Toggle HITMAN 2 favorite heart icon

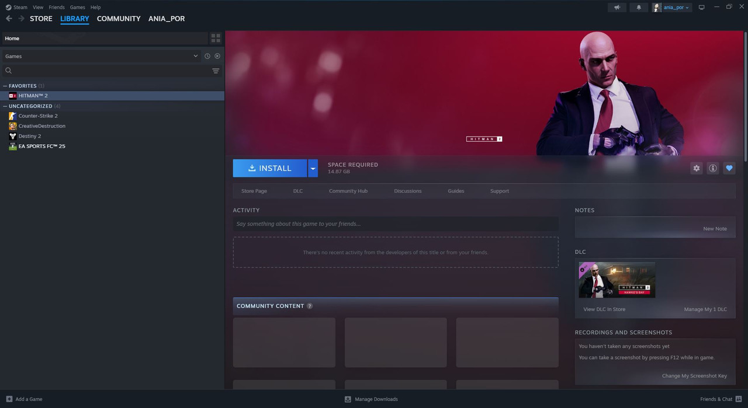(729, 168)
